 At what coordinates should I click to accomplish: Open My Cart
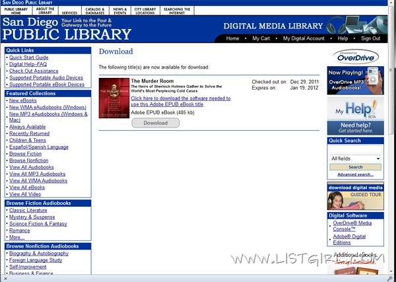coord(261,38)
